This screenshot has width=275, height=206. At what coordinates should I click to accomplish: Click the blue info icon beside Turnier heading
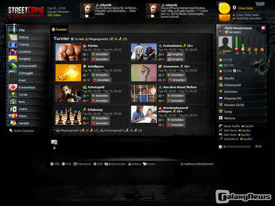pos(72,39)
